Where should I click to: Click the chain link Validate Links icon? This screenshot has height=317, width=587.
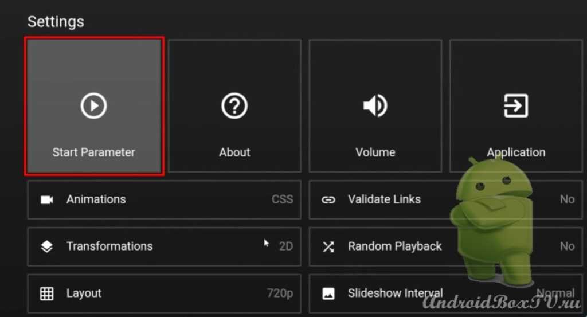pyautogui.click(x=328, y=199)
